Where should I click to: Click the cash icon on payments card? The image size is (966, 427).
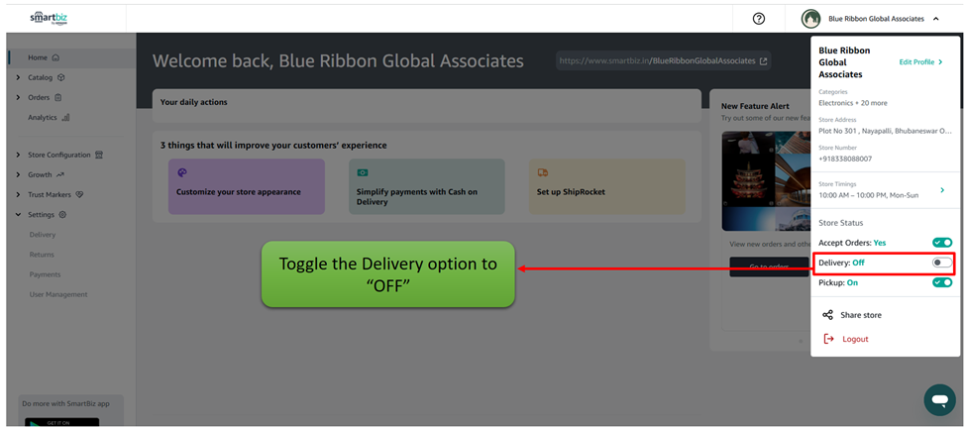coord(363,173)
